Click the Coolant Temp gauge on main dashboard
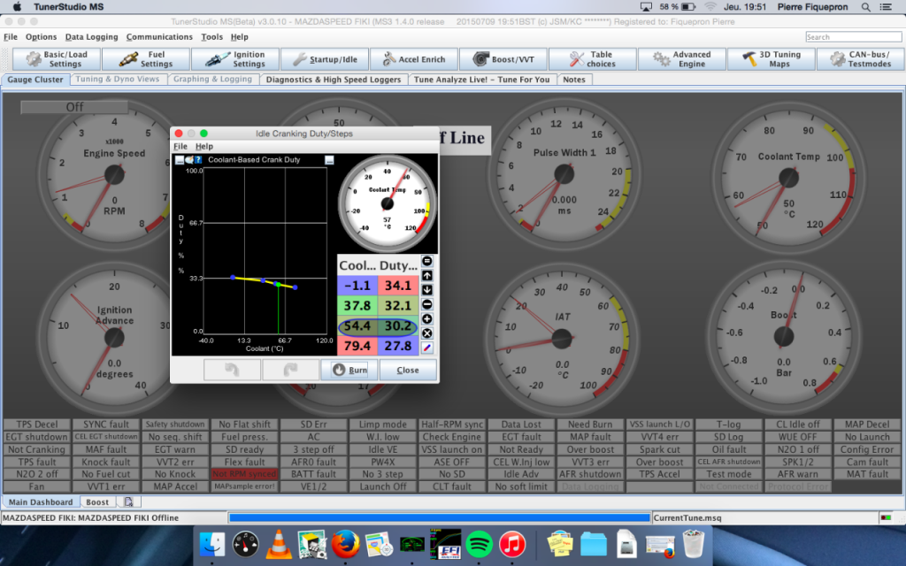The width and height of the screenshot is (906, 566). tap(788, 177)
